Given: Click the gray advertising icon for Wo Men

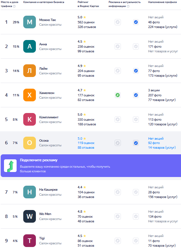Looking at the screenshot, I should click(x=118, y=216).
